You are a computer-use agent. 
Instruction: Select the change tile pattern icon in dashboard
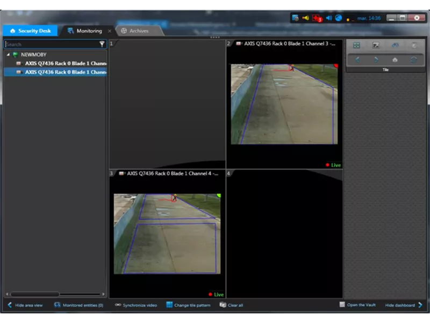pos(356,45)
